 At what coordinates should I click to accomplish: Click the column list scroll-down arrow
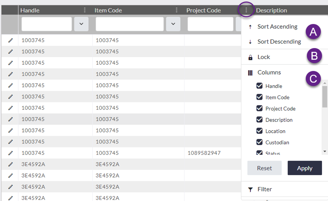325,151
